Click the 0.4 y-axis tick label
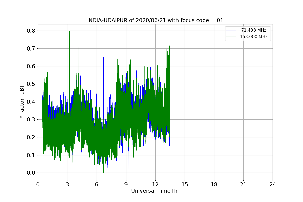The image size is (303, 202). coord(31,102)
